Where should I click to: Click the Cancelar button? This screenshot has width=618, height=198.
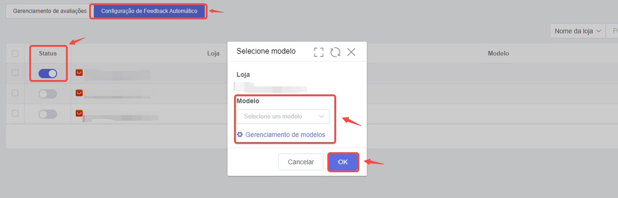pyautogui.click(x=301, y=162)
